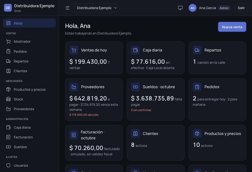
Task: Click the 8 activos clients count
Action: click(139, 145)
